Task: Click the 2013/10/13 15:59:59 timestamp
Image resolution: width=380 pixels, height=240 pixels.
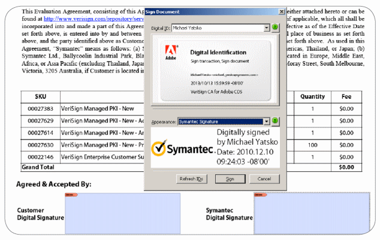Action: [x=217, y=83]
